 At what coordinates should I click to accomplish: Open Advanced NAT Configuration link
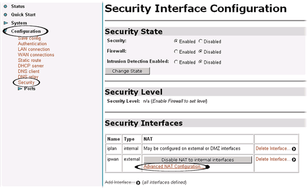click(x=174, y=167)
